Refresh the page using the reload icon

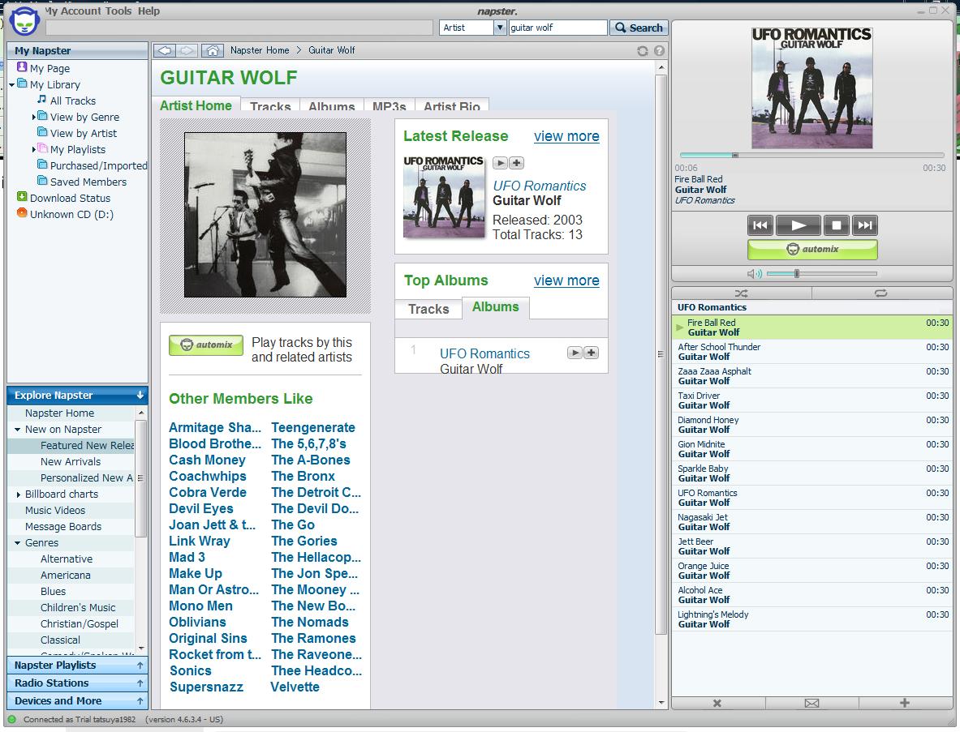[642, 51]
